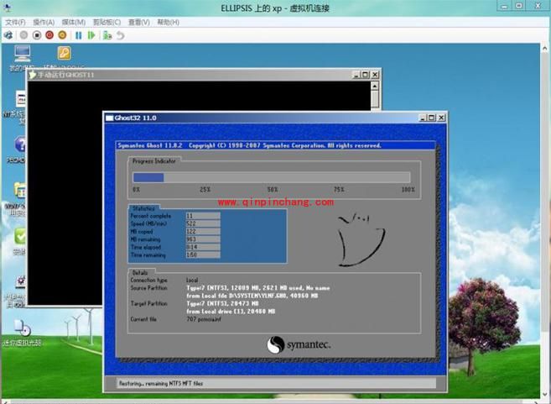Open the 文件(F) menu
The height and width of the screenshot is (404, 551).
[x=15, y=22]
